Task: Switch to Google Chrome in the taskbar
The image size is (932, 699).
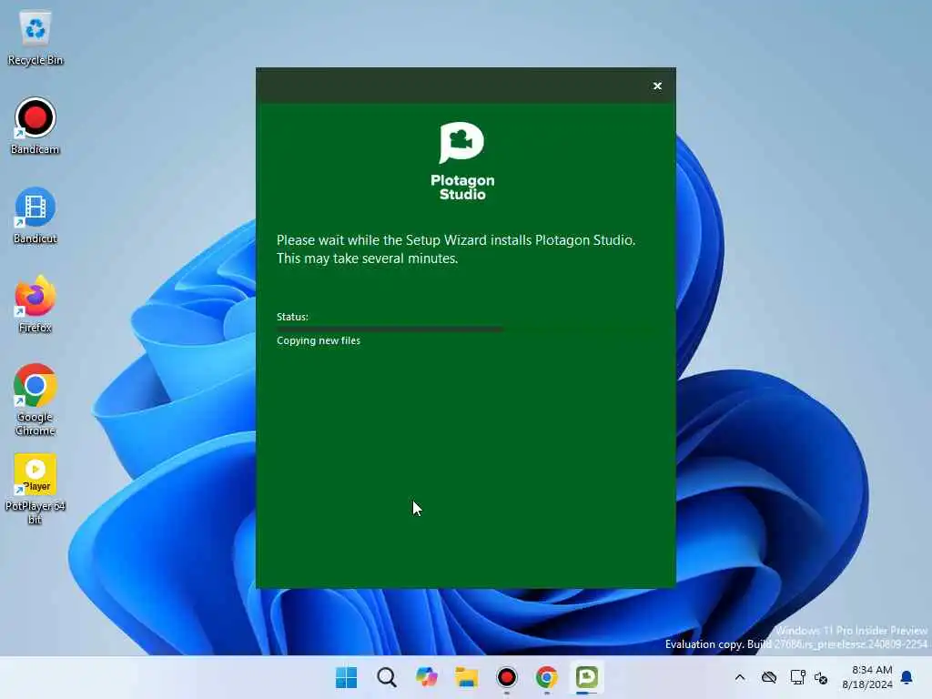Action: tap(547, 677)
